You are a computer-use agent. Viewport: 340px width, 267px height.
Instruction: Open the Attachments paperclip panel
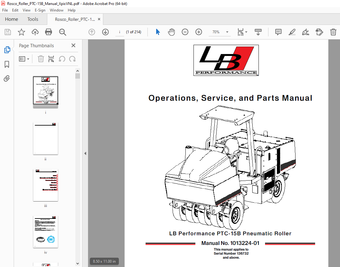(x=7, y=78)
